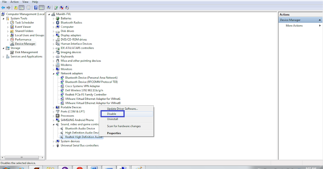323x169 pixels.
Task: Open the Help toolbar icon
Action: point(36,7)
